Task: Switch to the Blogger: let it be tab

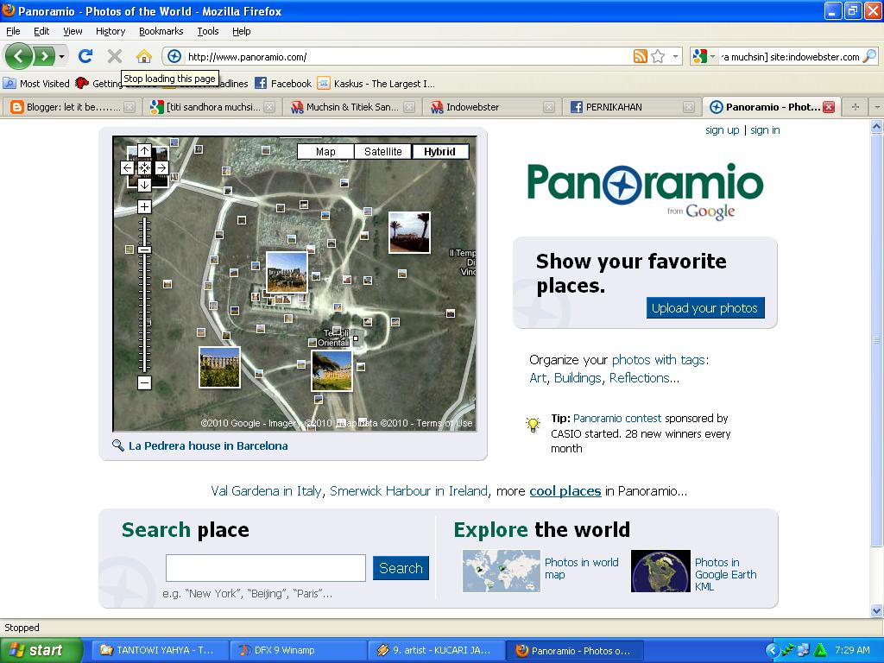Action: (x=72, y=106)
